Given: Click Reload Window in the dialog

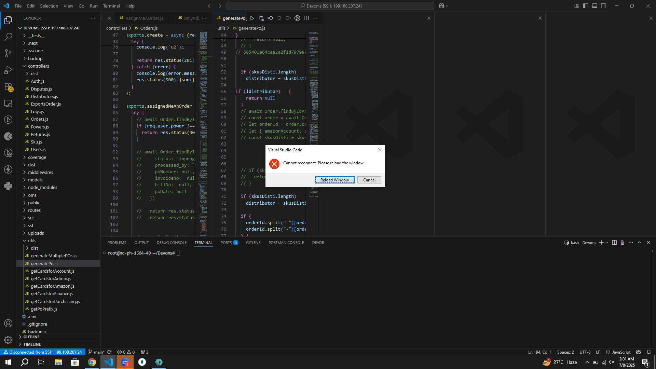Looking at the screenshot, I should point(334,180).
